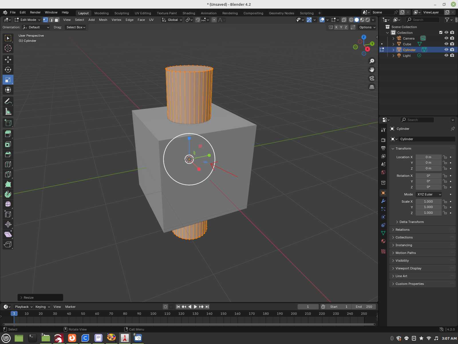The height and width of the screenshot is (344, 458).
Task: Expand the Viewport Display panel
Action: 408,268
